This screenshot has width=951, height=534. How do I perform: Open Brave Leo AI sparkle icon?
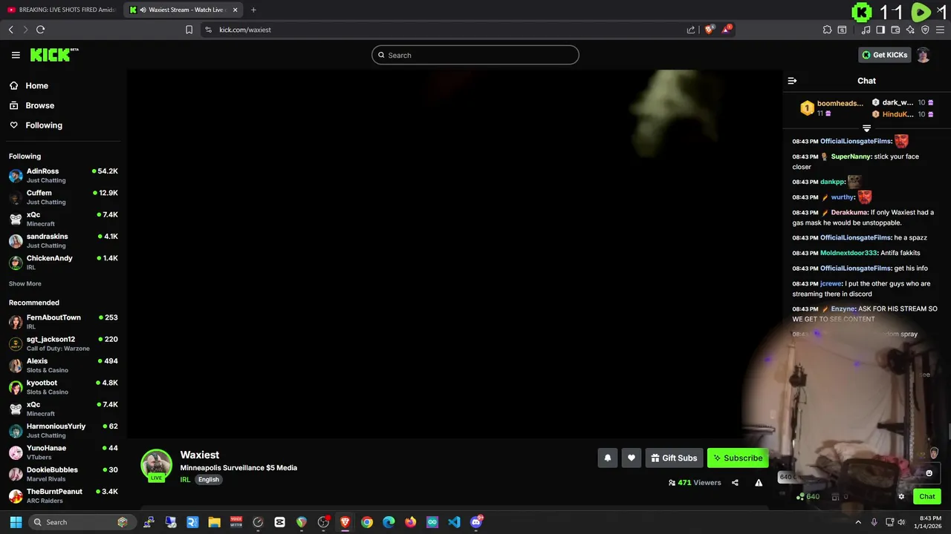[910, 30]
